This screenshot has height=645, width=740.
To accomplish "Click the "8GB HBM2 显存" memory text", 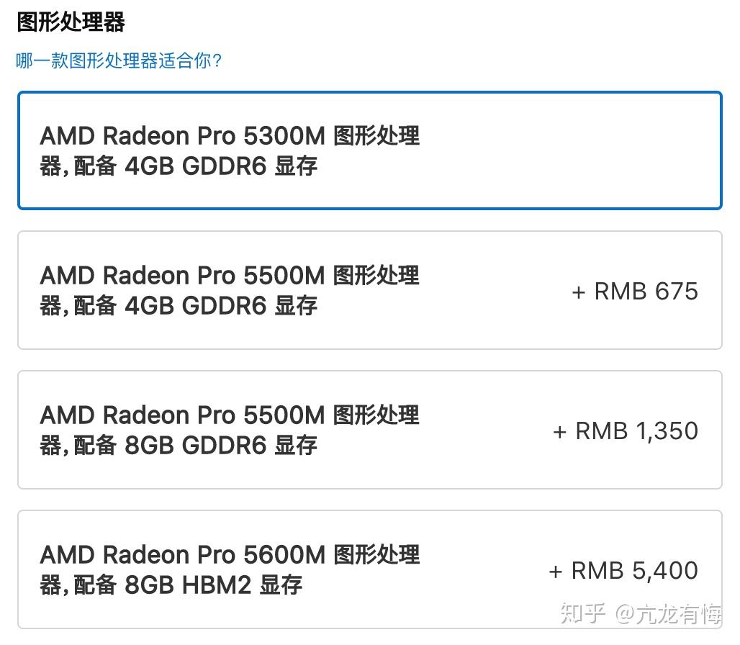I will click(214, 585).
